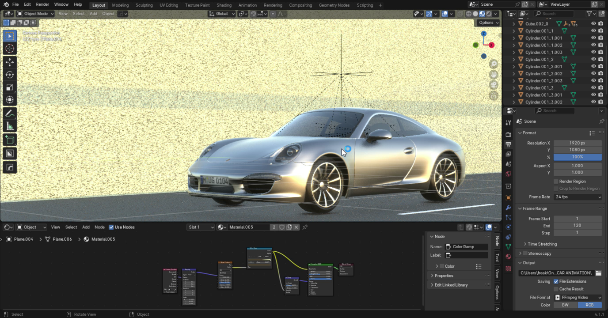Expand Edit Linked Library panel
The width and height of the screenshot is (608, 318).
pos(451,285)
